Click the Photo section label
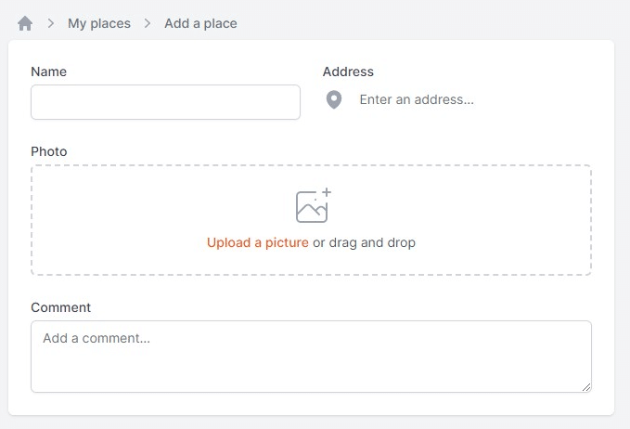Viewport: 630px width, 429px height. tap(49, 151)
